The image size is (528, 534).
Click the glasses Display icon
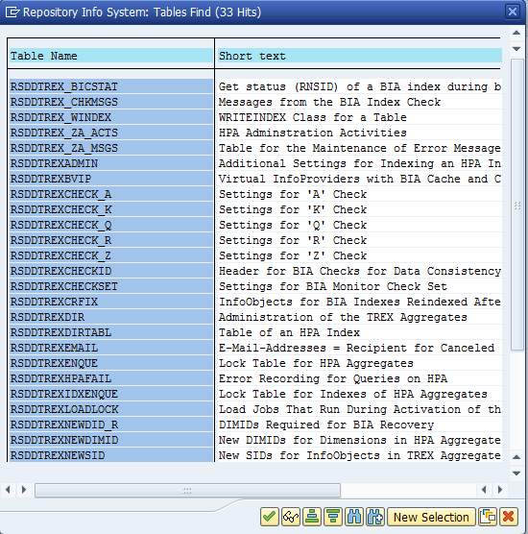pyautogui.click(x=291, y=517)
